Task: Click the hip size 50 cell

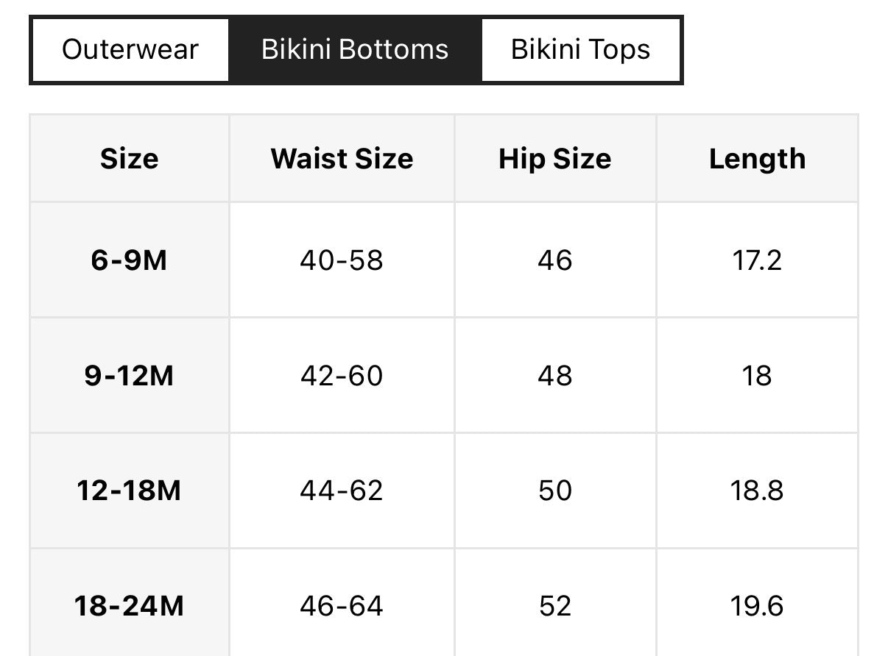Action: 554,491
